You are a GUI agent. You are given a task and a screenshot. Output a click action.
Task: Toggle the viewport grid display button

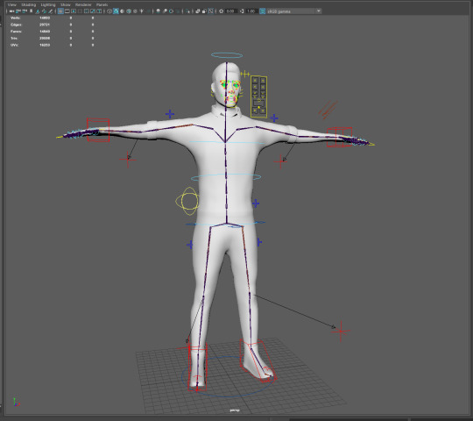click(60, 11)
